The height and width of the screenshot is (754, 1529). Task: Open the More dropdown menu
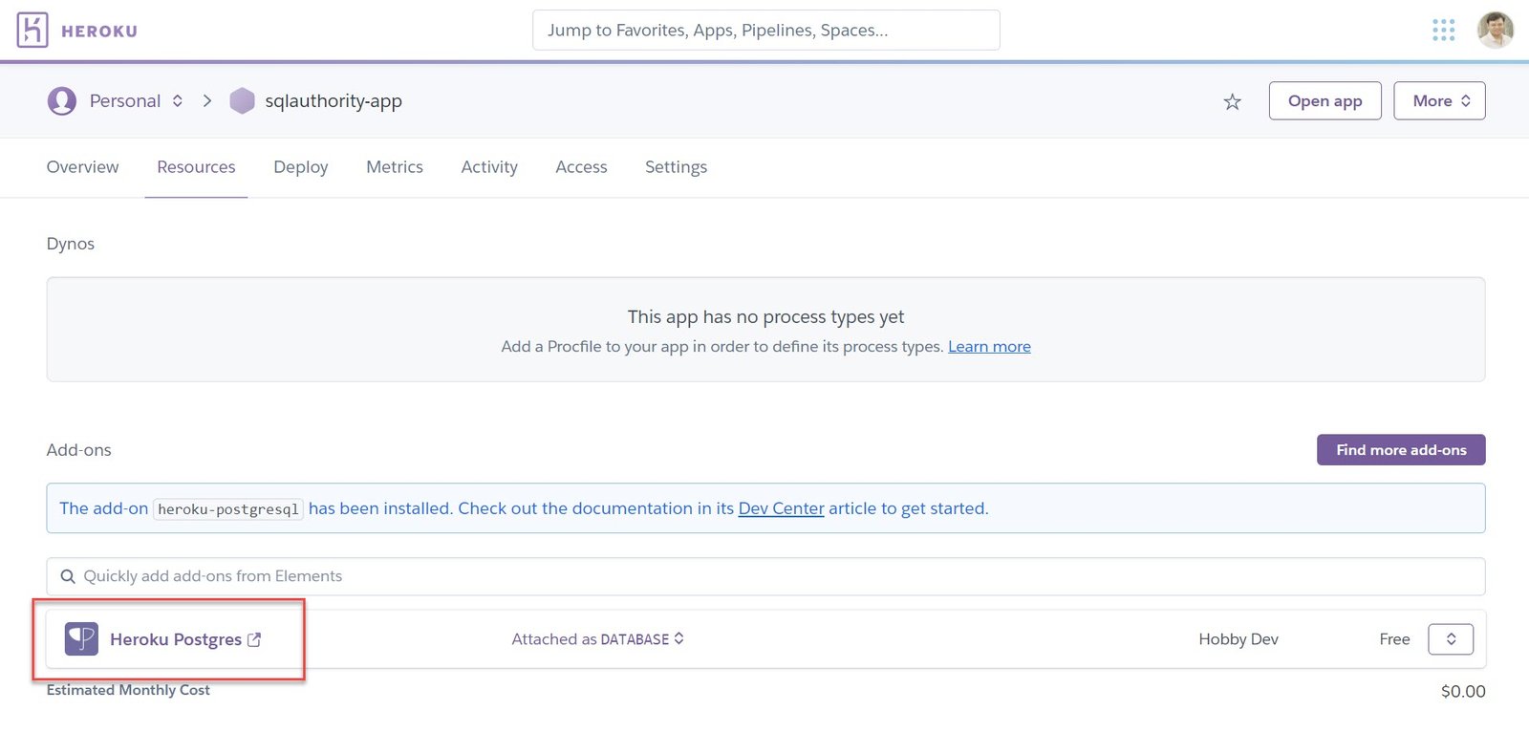pos(1439,100)
